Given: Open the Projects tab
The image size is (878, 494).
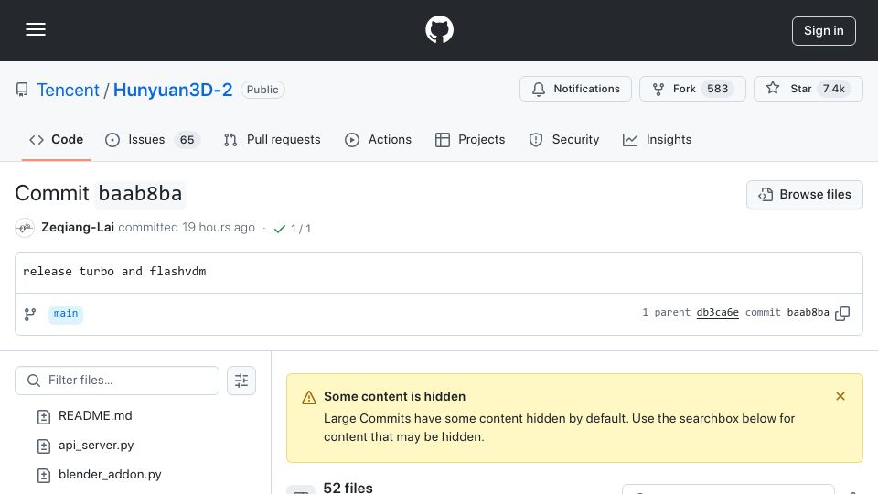Looking at the screenshot, I should (470, 139).
